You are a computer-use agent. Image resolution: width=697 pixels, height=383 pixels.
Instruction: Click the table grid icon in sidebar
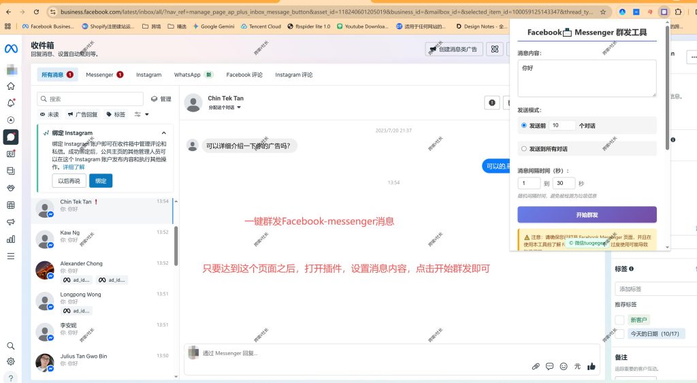click(11, 205)
